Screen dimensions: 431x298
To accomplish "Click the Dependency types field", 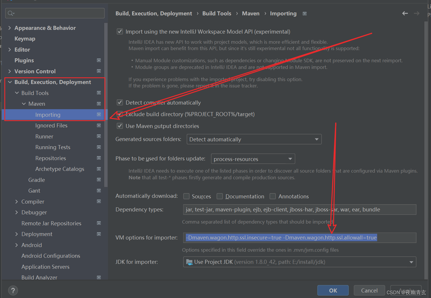I will (300, 209).
